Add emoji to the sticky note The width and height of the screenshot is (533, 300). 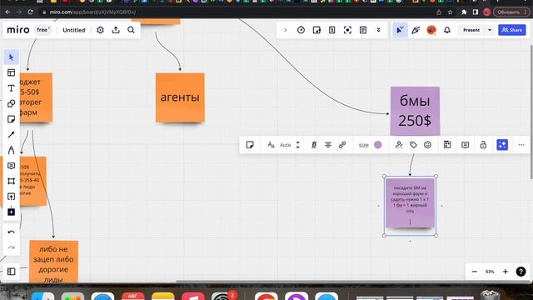(x=427, y=145)
